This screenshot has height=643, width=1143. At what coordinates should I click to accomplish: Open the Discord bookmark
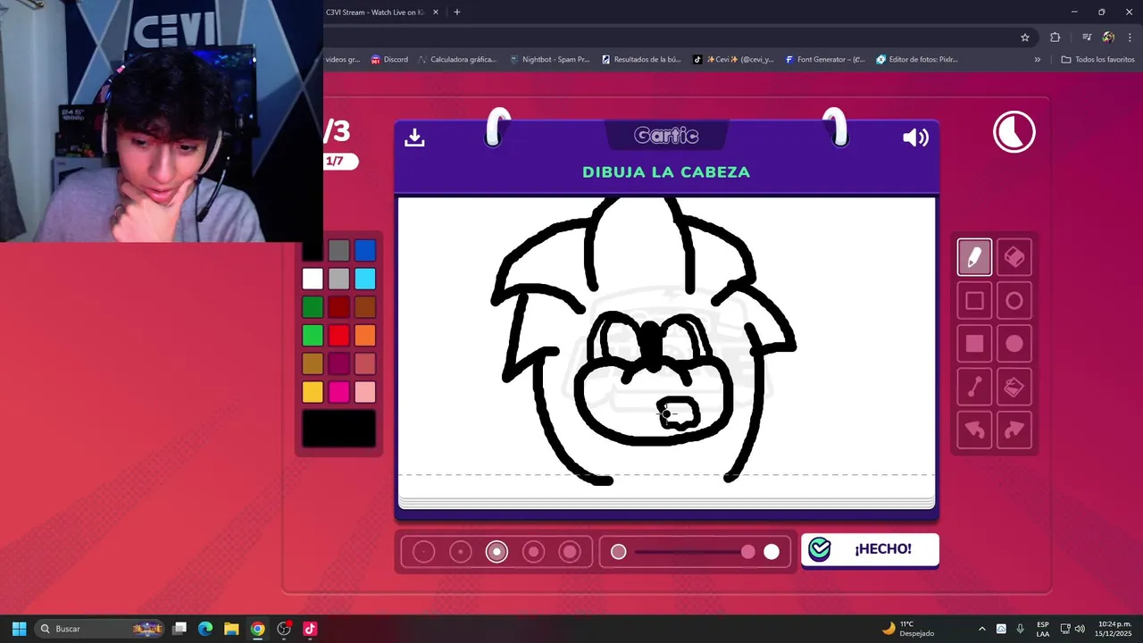[x=389, y=60]
